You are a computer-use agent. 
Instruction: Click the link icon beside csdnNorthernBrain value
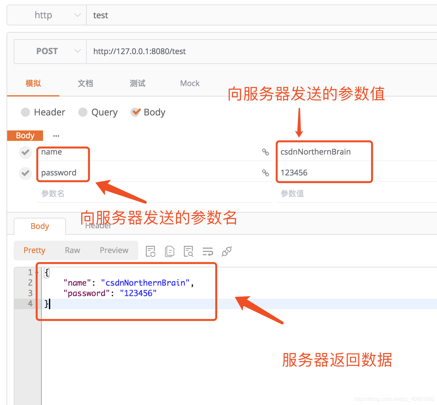click(265, 152)
